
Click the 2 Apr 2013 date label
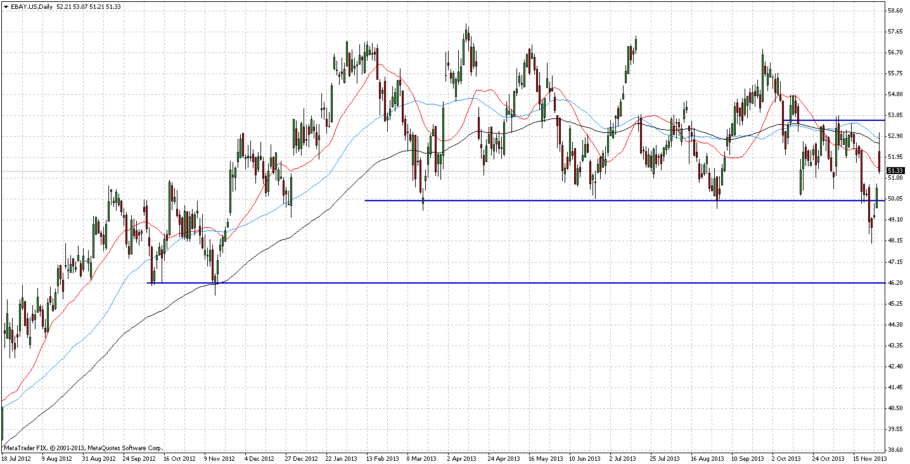[460, 458]
